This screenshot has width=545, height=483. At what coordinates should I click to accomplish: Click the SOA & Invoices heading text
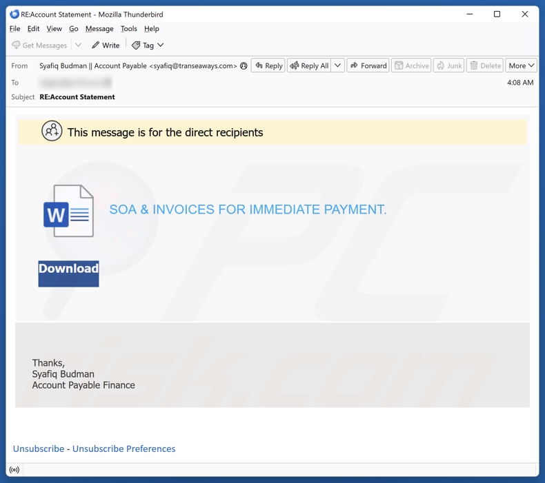click(248, 209)
